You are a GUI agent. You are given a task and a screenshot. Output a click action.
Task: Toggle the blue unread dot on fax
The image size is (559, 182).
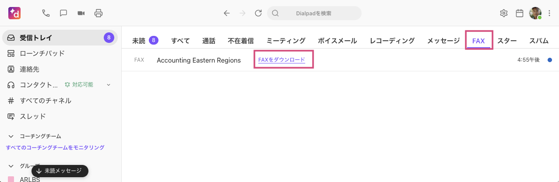550,60
